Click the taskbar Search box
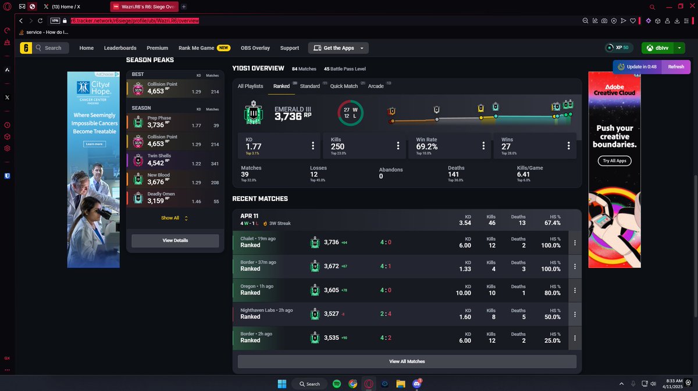This screenshot has width=698, height=391. click(x=309, y=383)
